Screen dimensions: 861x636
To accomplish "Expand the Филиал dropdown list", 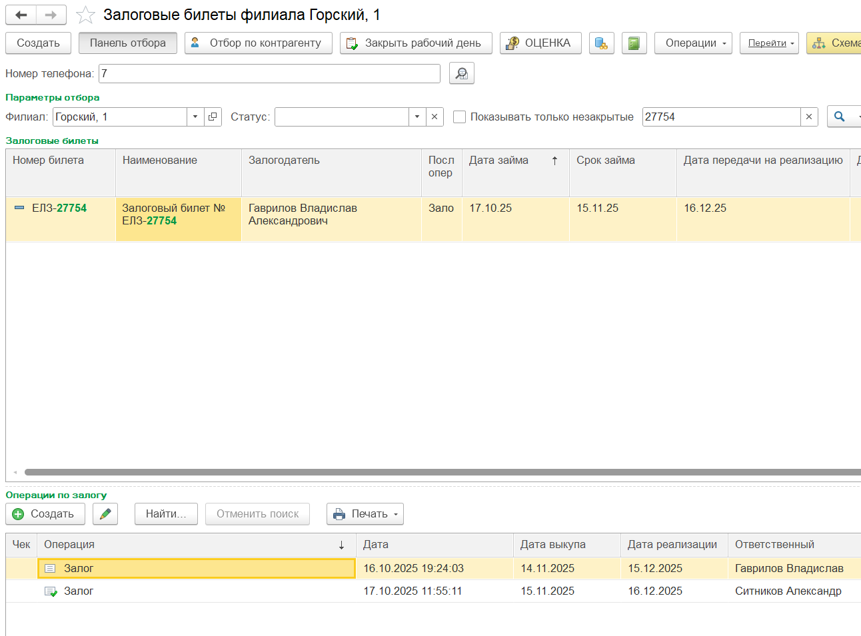I will coord(195,117).
